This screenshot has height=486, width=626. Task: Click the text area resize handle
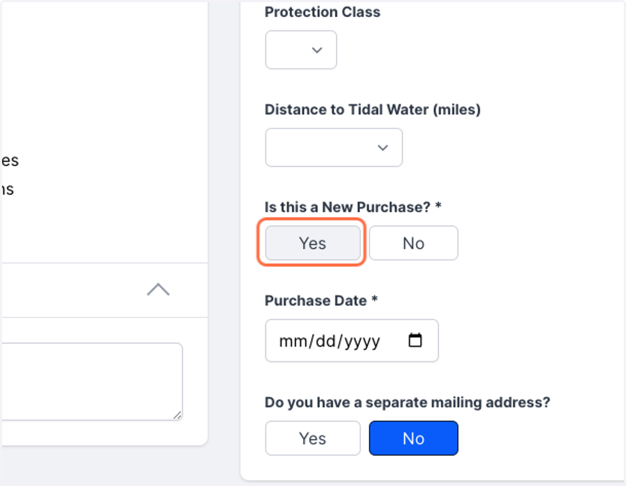(177, 415)
